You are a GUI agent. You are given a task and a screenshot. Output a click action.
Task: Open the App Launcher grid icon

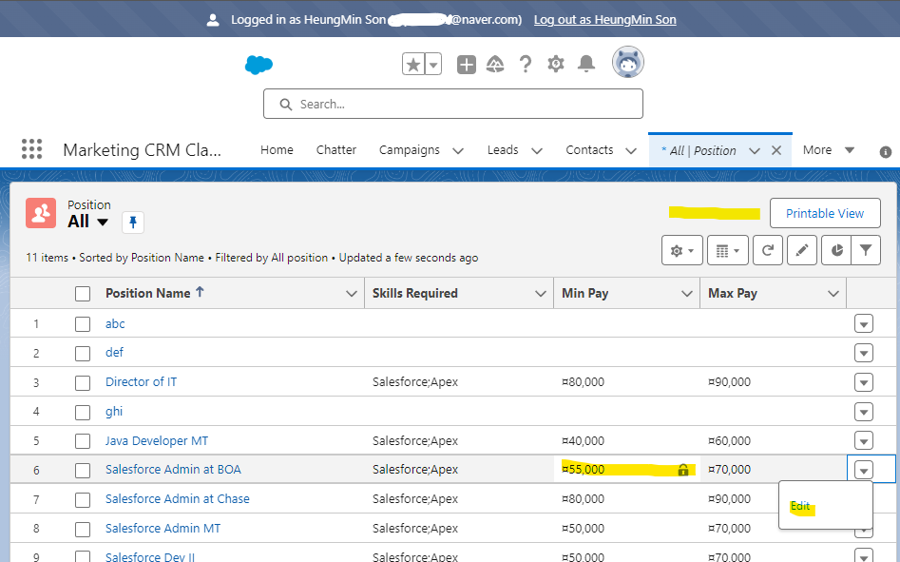pos(31,149)
